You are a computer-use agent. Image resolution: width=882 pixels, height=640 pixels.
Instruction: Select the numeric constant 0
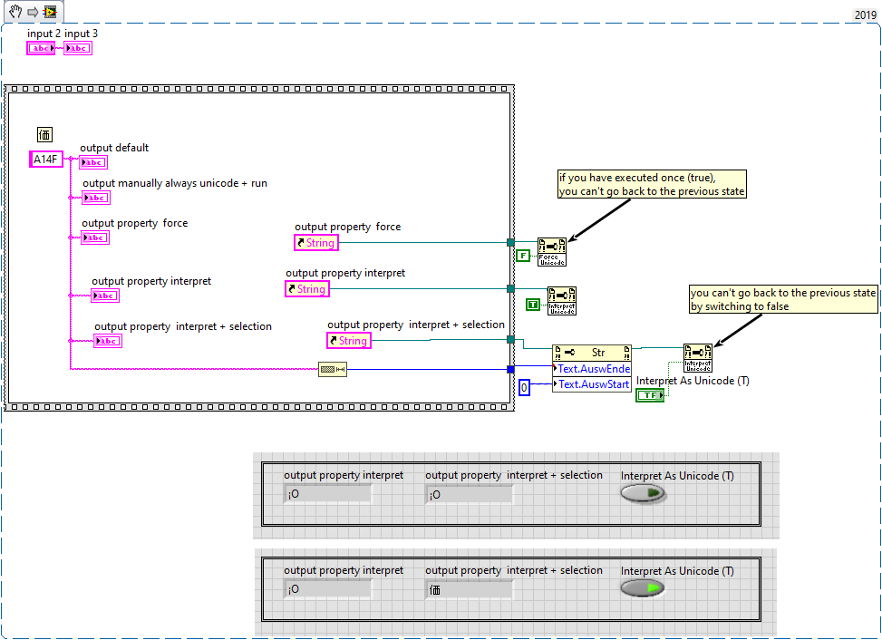coord(524,388)
